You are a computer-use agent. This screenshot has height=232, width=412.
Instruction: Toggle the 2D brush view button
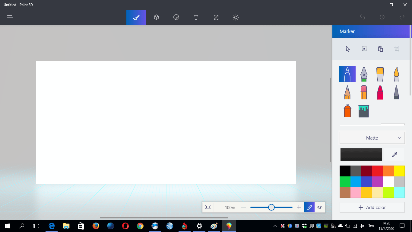coord(309,207)
